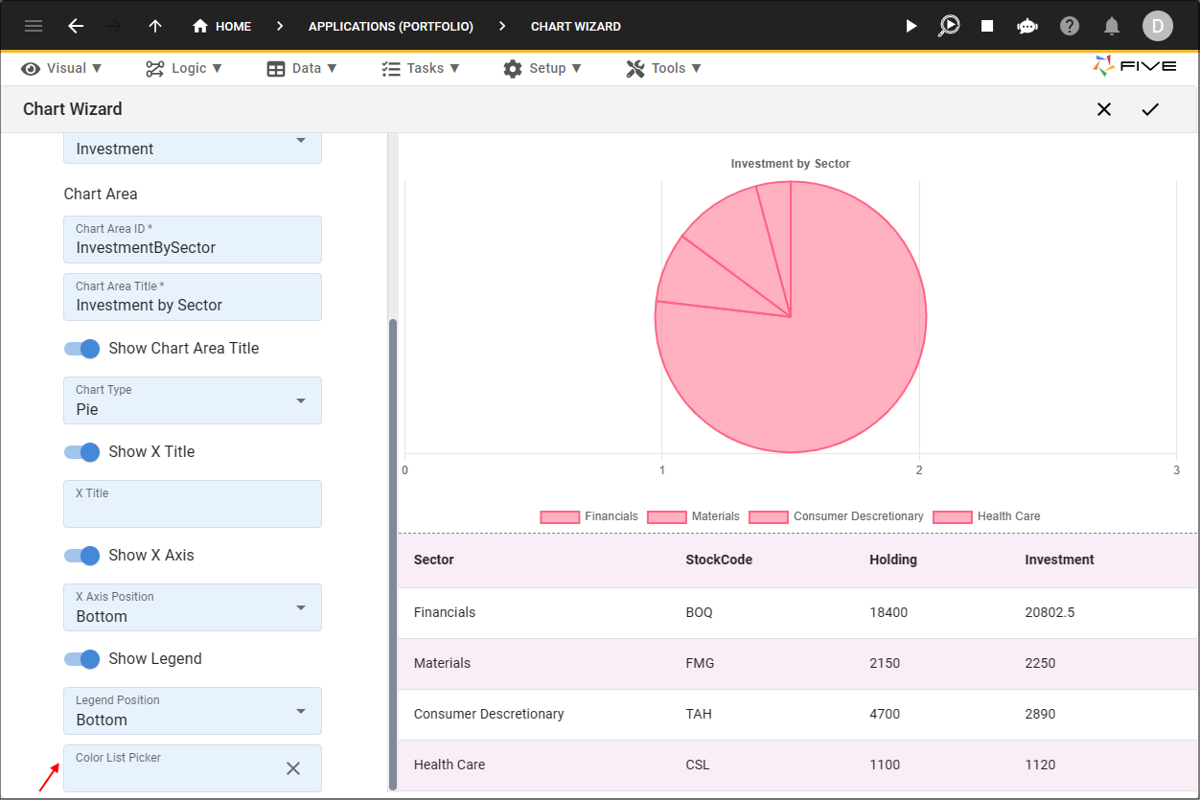Toggle Show Legend switch
This screenshot has width=1200, height=800.
point(82,659)
